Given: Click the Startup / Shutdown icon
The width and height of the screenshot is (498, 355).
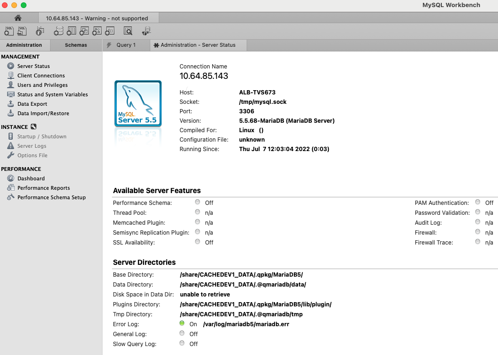Looking at the screenshot, I should (x=11, y=136).
